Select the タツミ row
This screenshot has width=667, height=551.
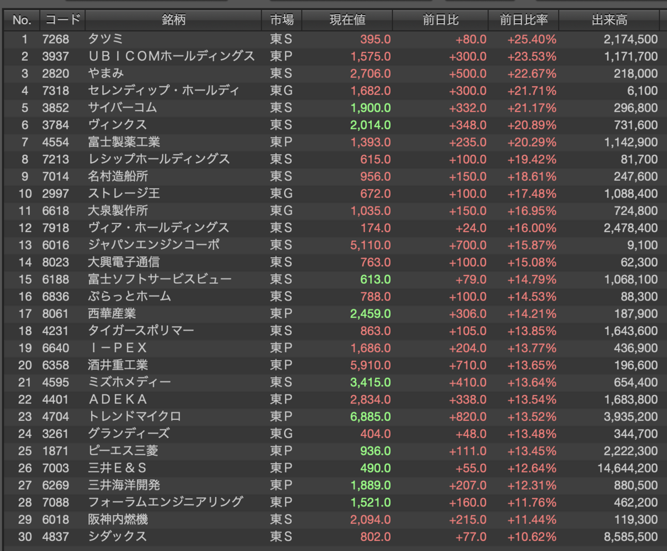pos(333,39)
